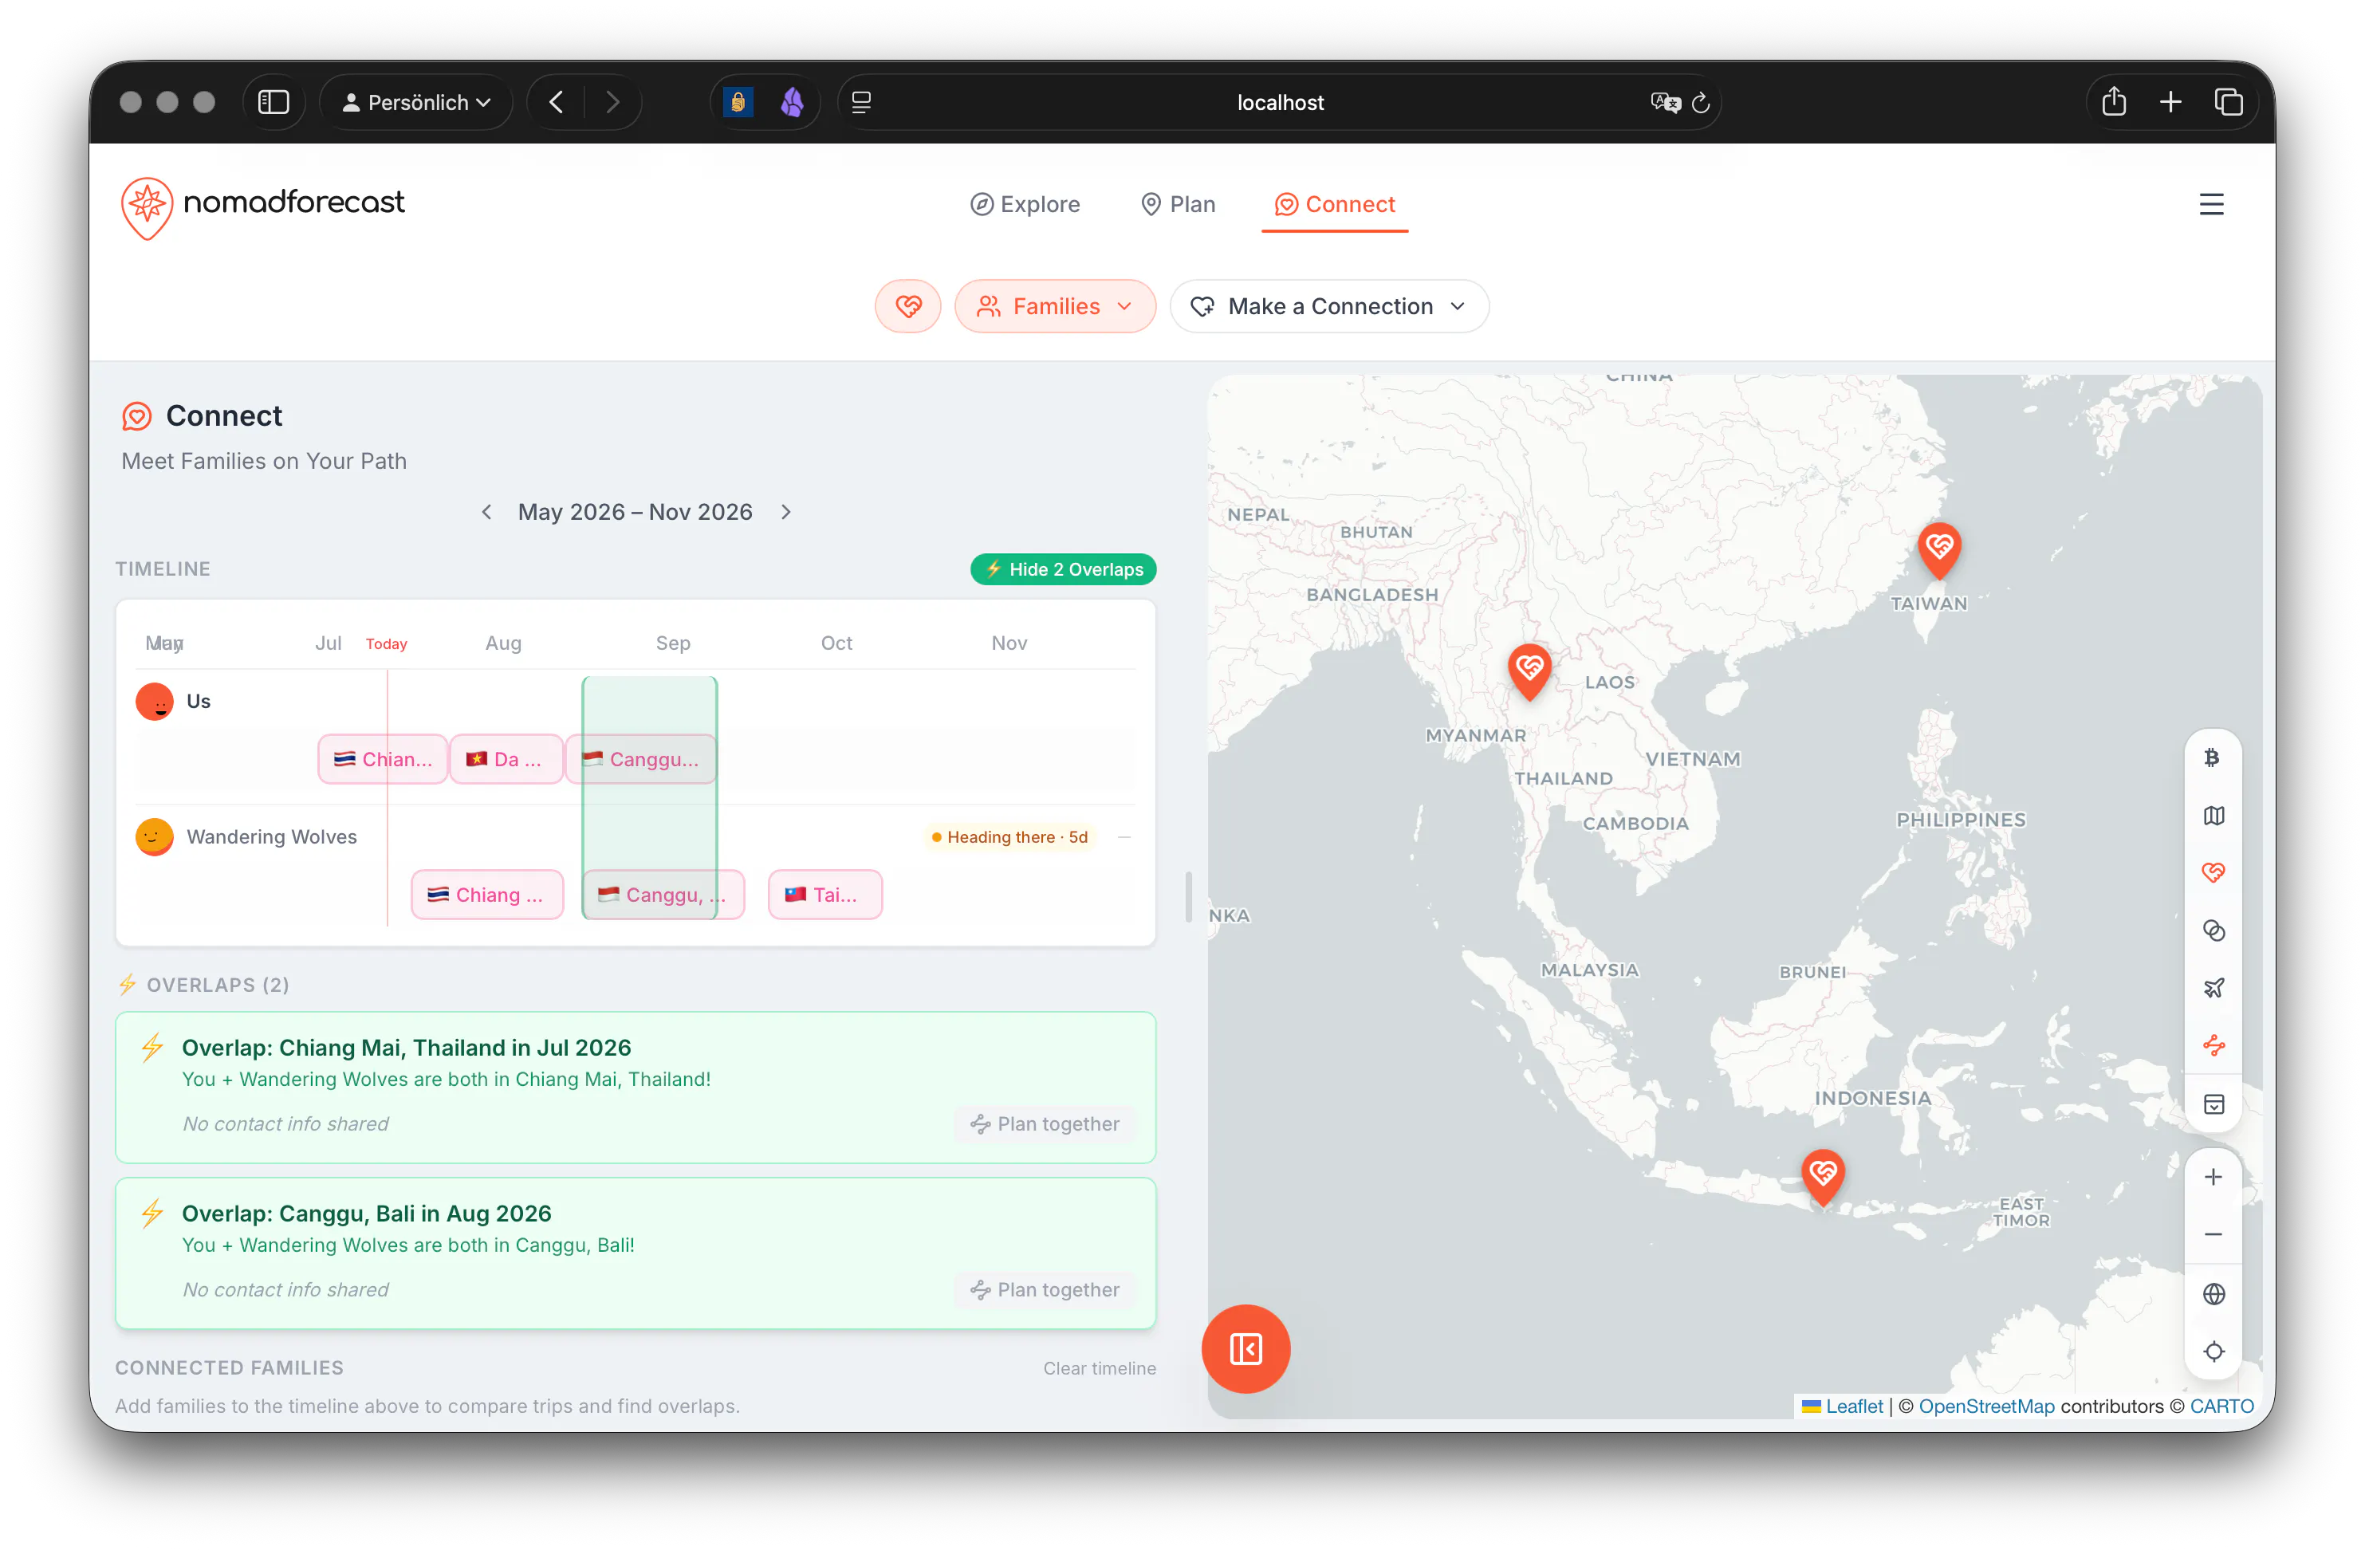Screen dimensions: 2365x1550
Task: Select the Da ... chip in Us row
Action: [x=506, y=759]
